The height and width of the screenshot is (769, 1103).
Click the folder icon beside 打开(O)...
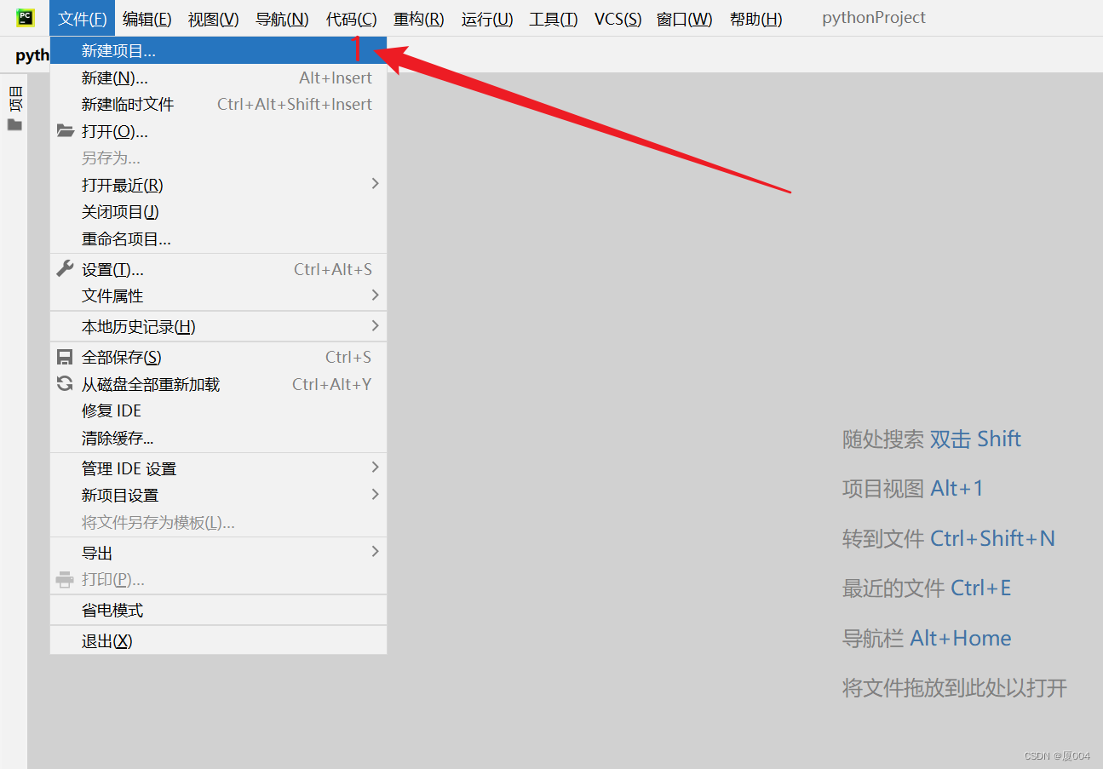click(65, 131)
